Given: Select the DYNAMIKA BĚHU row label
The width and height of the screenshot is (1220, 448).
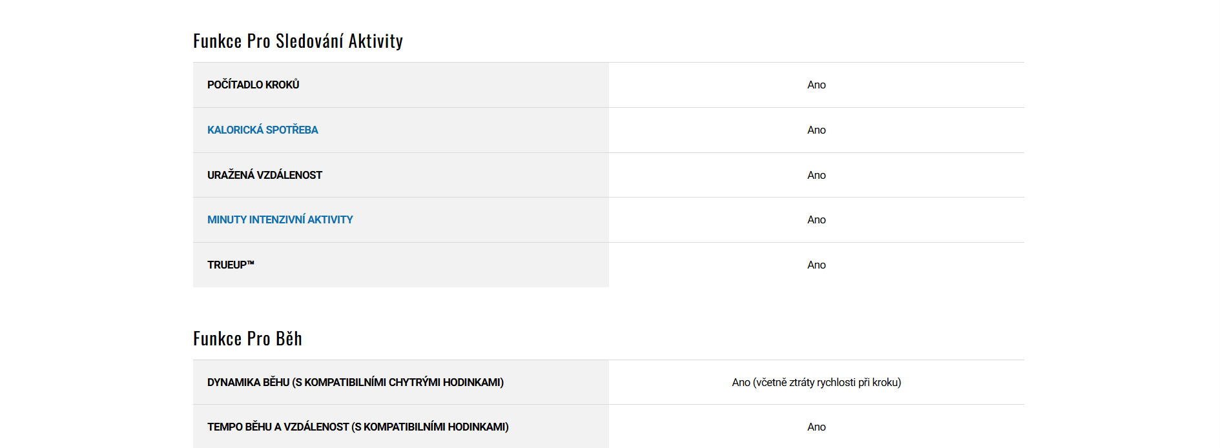Looking at the screenshot, I should 248,382.
